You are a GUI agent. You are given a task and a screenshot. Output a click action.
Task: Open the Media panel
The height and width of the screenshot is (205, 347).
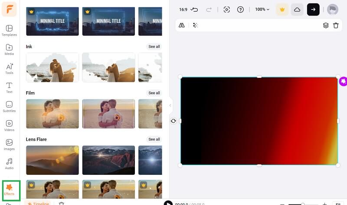coord(9,49)
